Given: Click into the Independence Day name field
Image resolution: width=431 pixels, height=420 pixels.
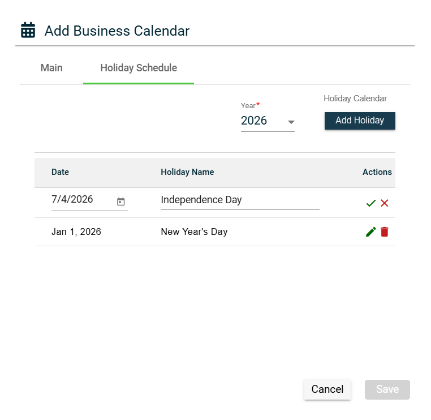Looking at the screenshot, I should [239, 200].
